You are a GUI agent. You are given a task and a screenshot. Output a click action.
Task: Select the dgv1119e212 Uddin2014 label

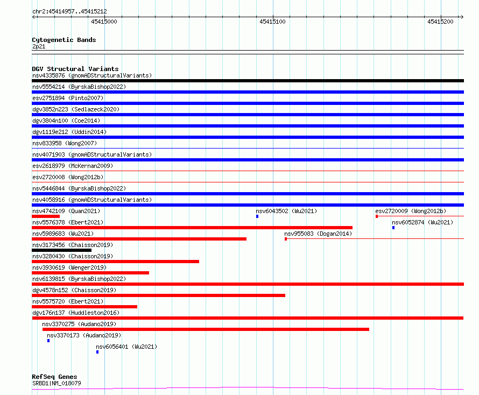tap(69, 132)
